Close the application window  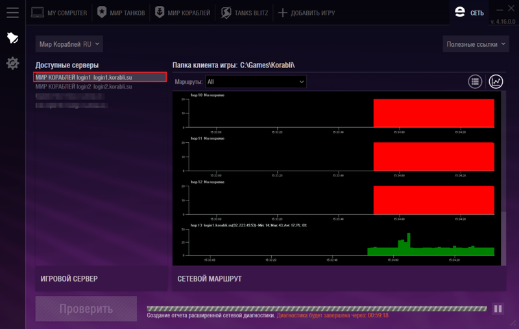tap(511, 9)
